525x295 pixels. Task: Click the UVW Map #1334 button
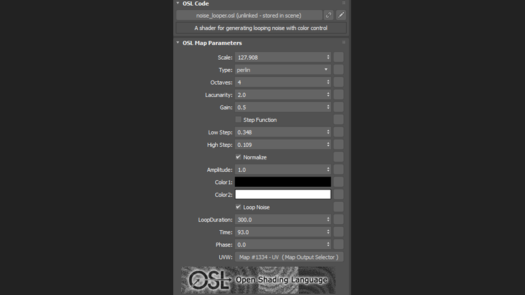tap(289, 257)
